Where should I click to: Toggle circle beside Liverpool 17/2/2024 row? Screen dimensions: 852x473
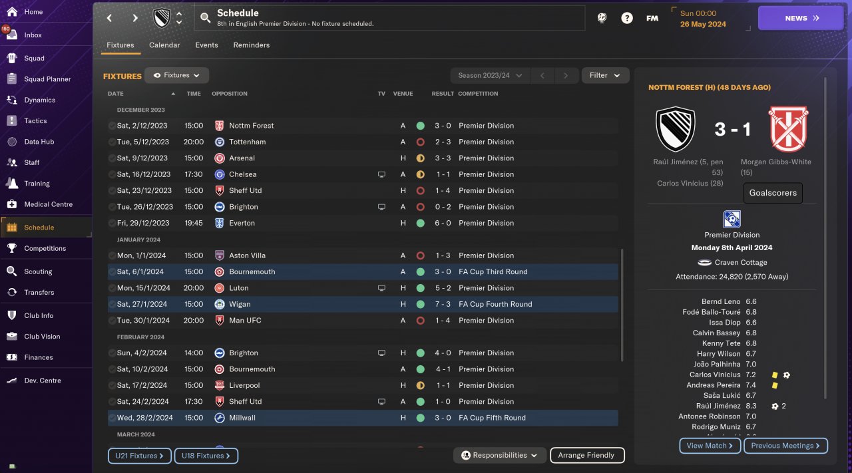click(x=112, y=385)
